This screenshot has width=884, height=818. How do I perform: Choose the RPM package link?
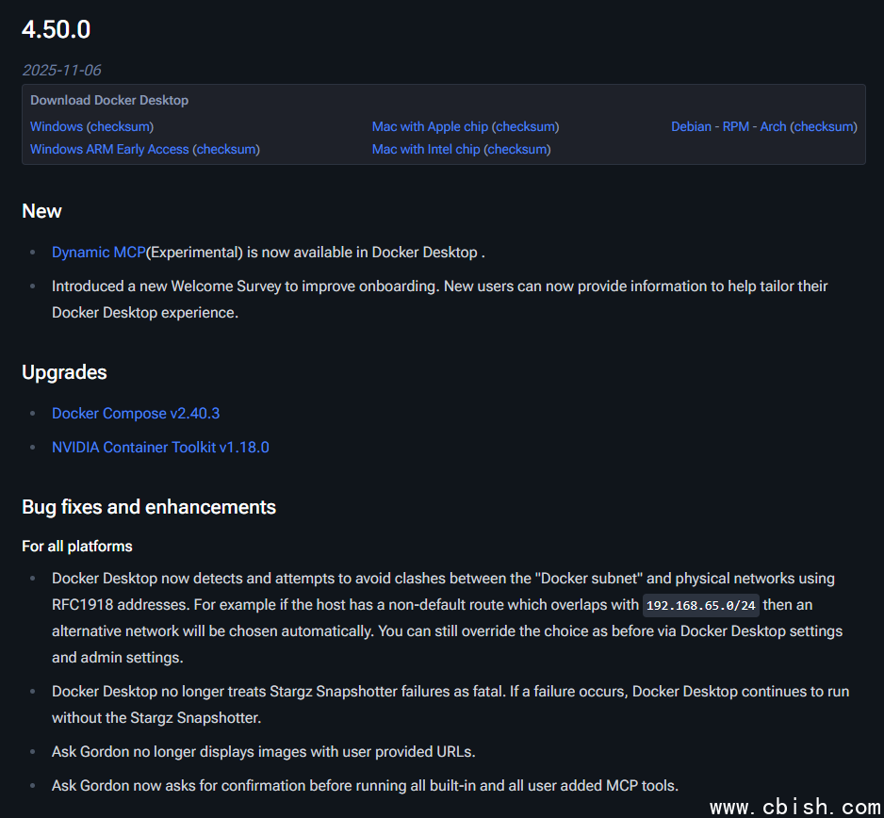pos(735,126)
